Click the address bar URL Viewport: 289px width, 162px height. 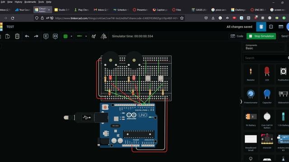tap(117, 18)
